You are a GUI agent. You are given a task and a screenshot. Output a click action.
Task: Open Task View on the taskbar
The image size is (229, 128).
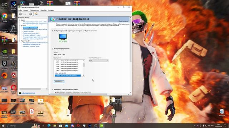[x=43, y=126]
